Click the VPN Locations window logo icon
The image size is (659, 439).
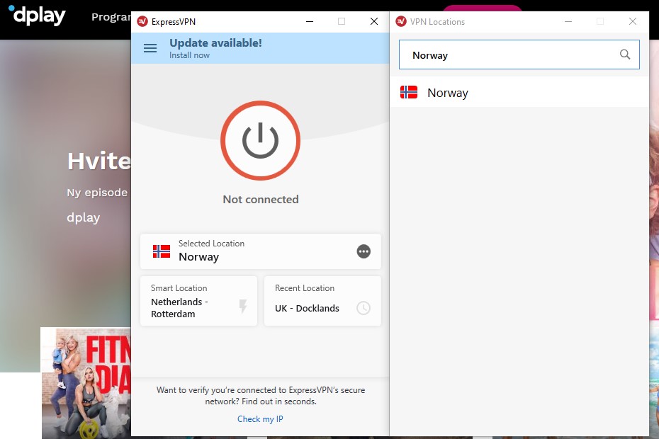401,21
